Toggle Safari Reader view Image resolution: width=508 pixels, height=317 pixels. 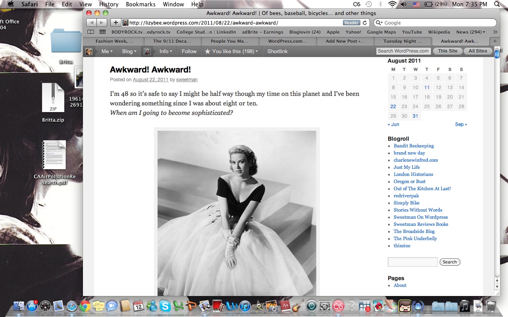[351, 23]
